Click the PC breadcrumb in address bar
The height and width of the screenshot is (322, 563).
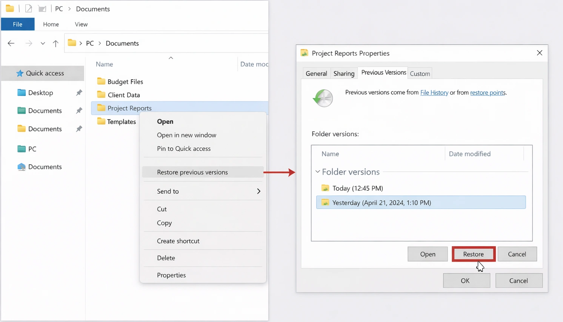(90, 43)
